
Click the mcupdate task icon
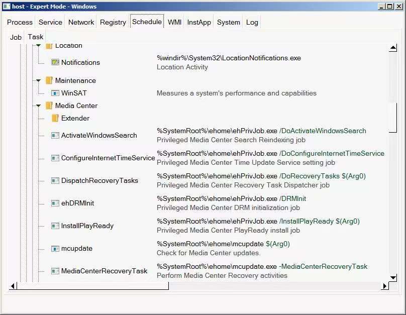click(x=55, y=249)
